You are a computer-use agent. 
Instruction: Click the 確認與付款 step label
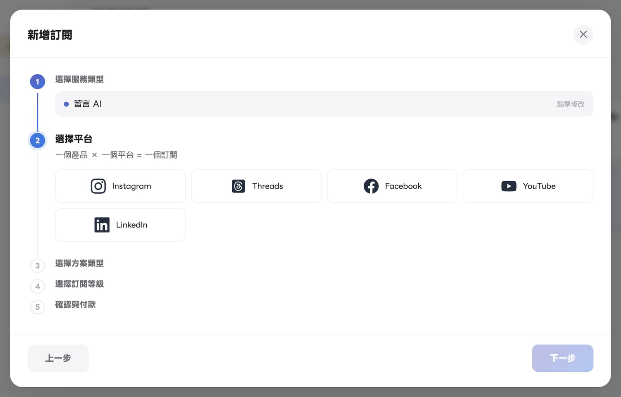click(75, 305)
